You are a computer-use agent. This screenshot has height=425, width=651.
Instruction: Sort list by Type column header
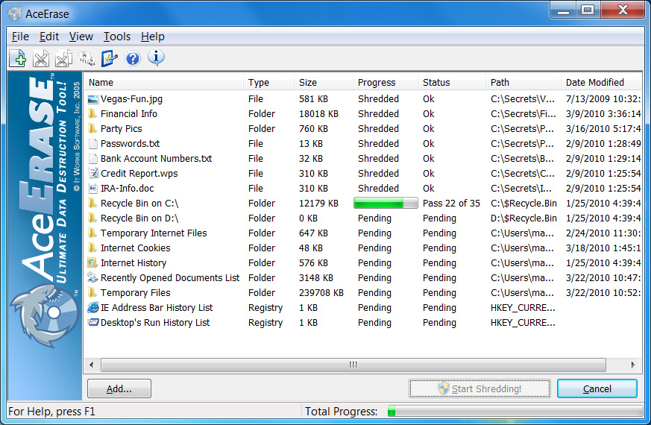coord(269,82)
